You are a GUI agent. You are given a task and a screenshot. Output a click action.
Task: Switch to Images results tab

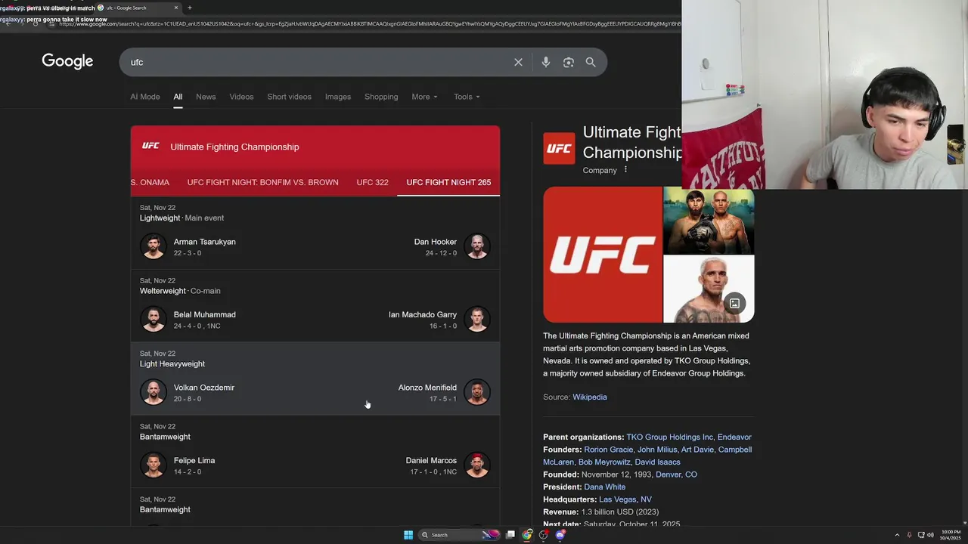coord(338,97)
